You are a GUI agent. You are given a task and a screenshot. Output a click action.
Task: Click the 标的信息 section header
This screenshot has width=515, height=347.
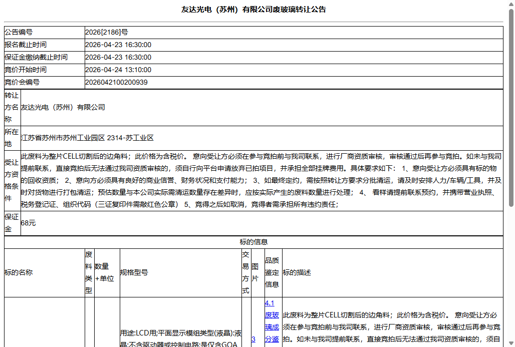(x=253, y=242)
